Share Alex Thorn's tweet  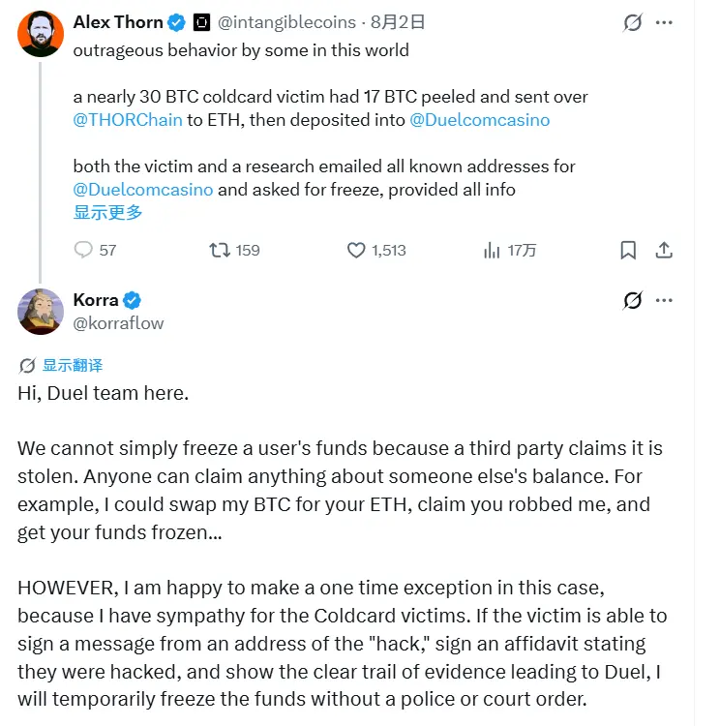[x=664, y=250]
